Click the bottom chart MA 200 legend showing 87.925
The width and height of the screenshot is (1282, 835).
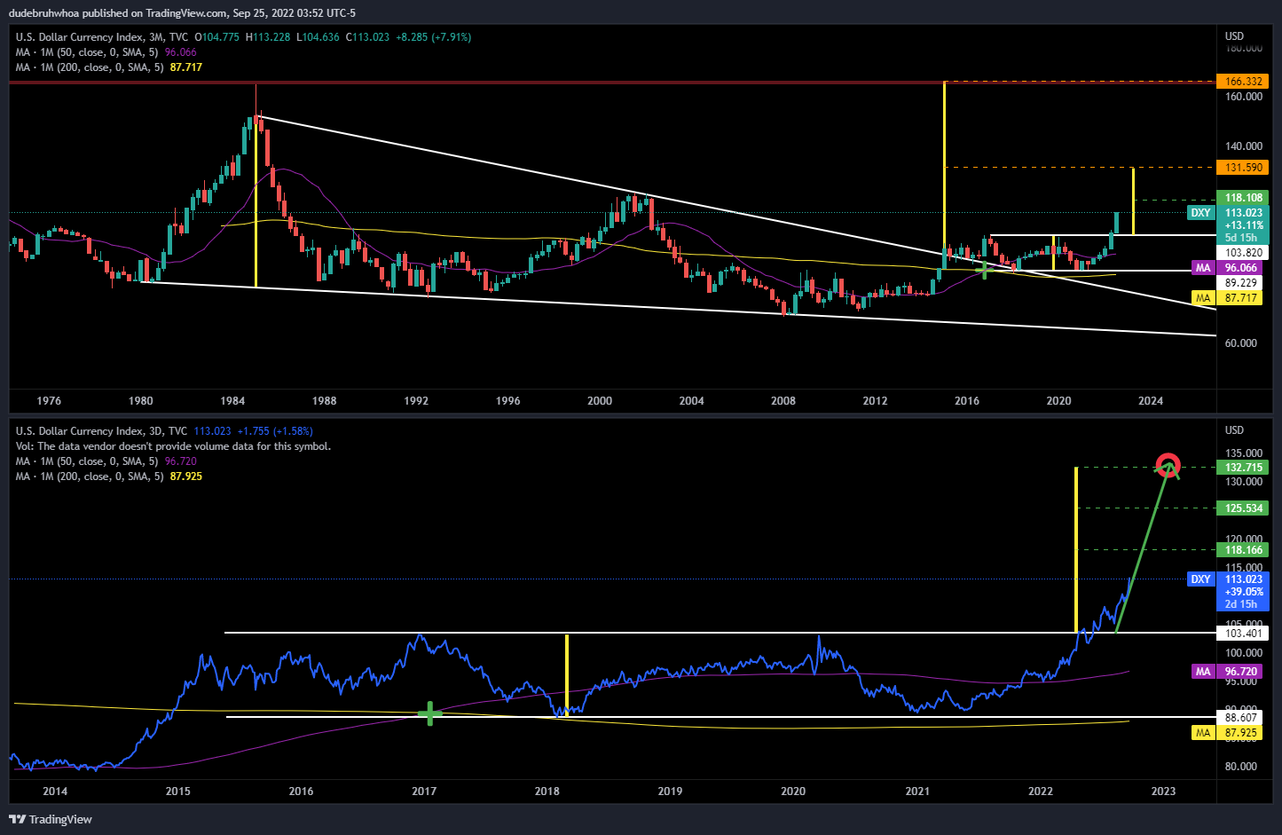coord(108,477)
